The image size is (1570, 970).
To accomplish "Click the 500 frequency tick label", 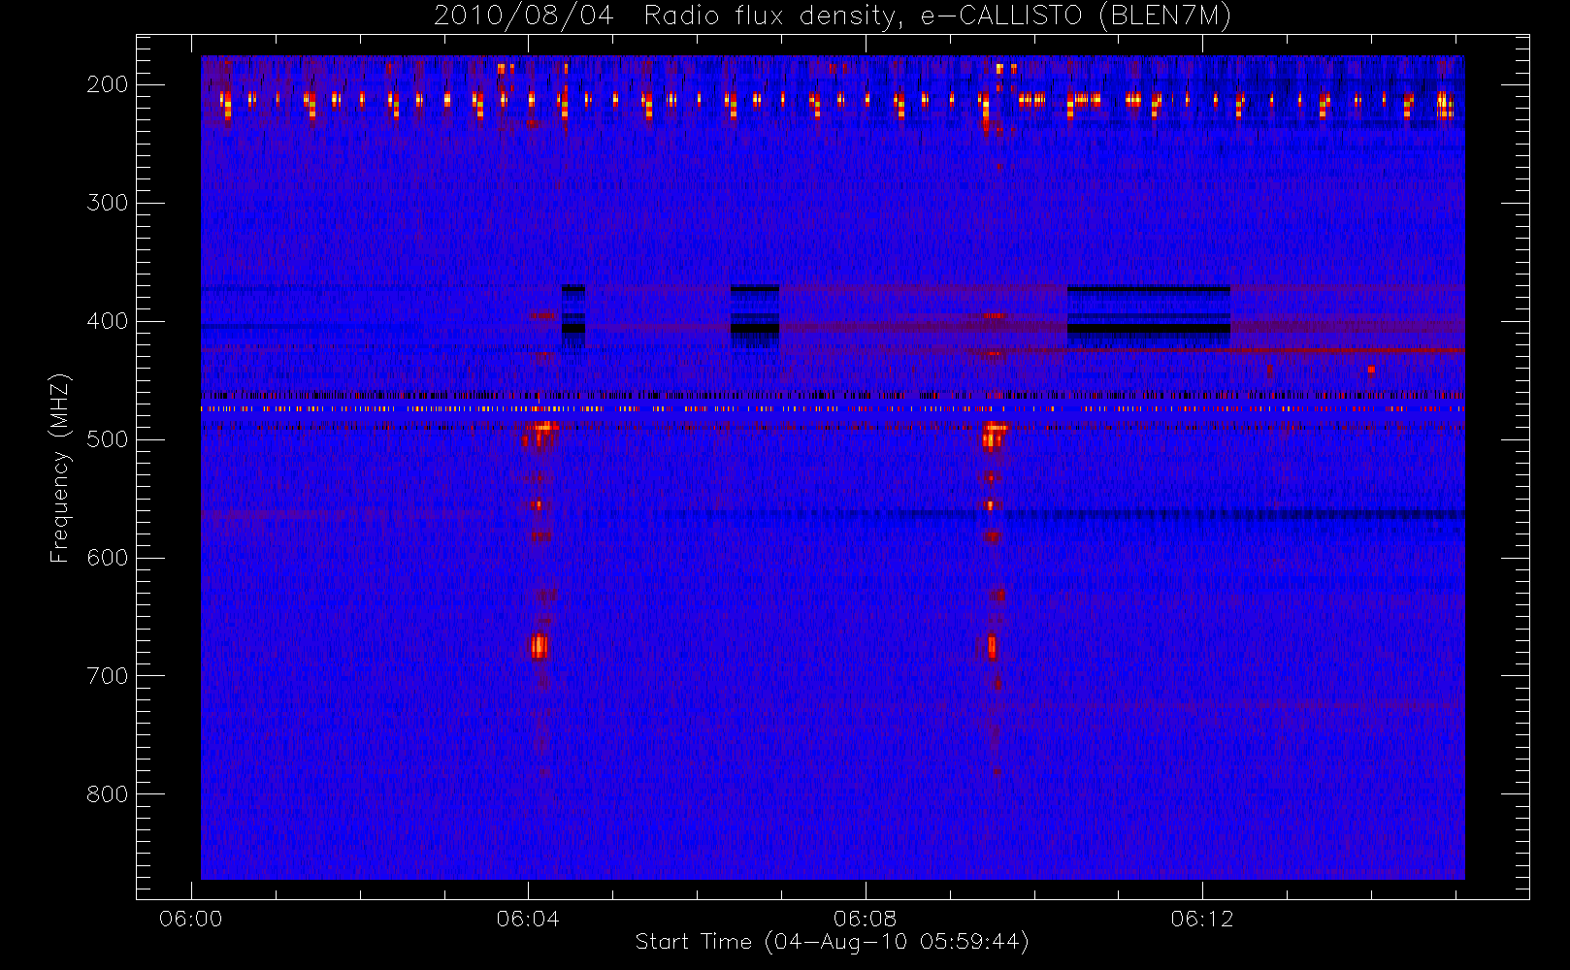I will pyautogui.click(x=107, y=439).
